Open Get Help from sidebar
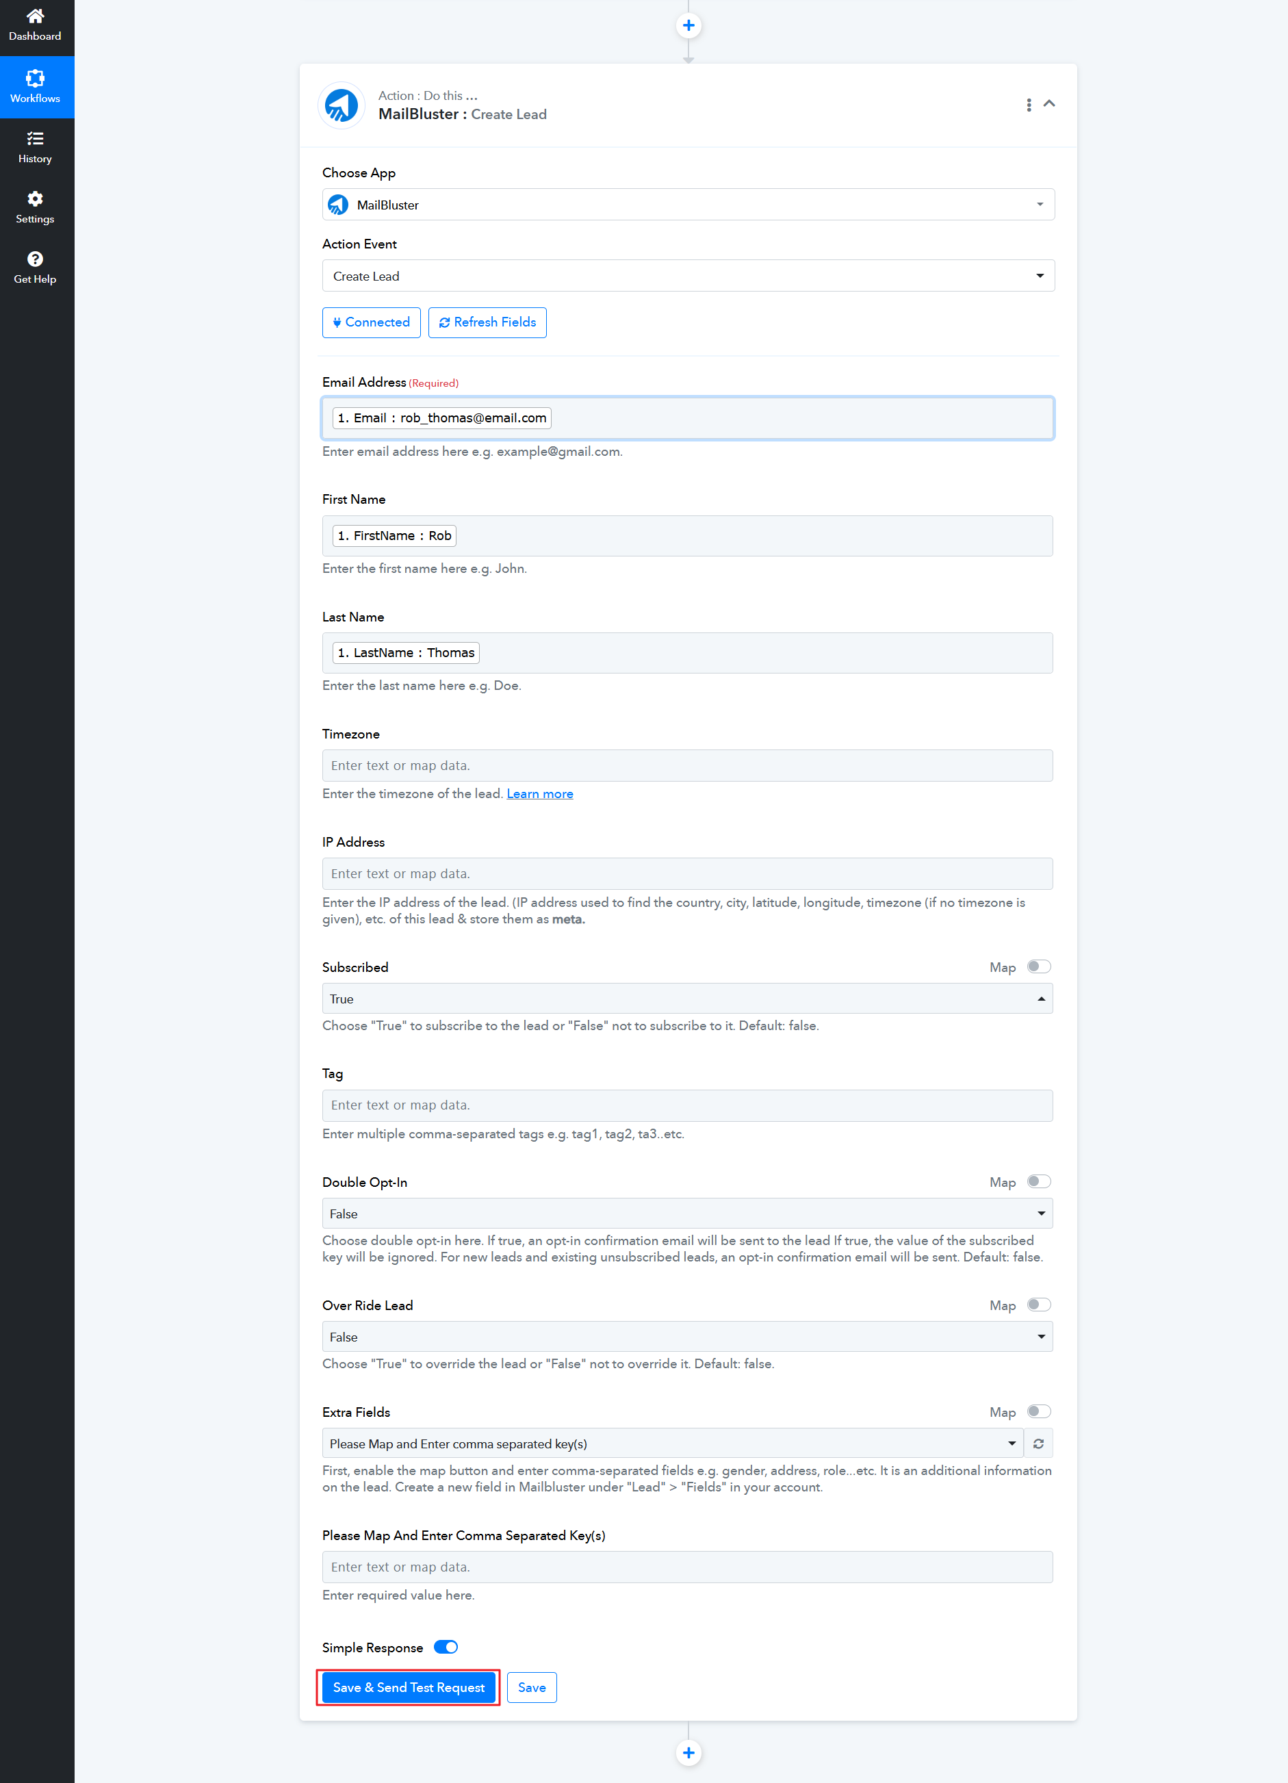The height and width of the screenshot is (1783, 1288). pos(36,268)
